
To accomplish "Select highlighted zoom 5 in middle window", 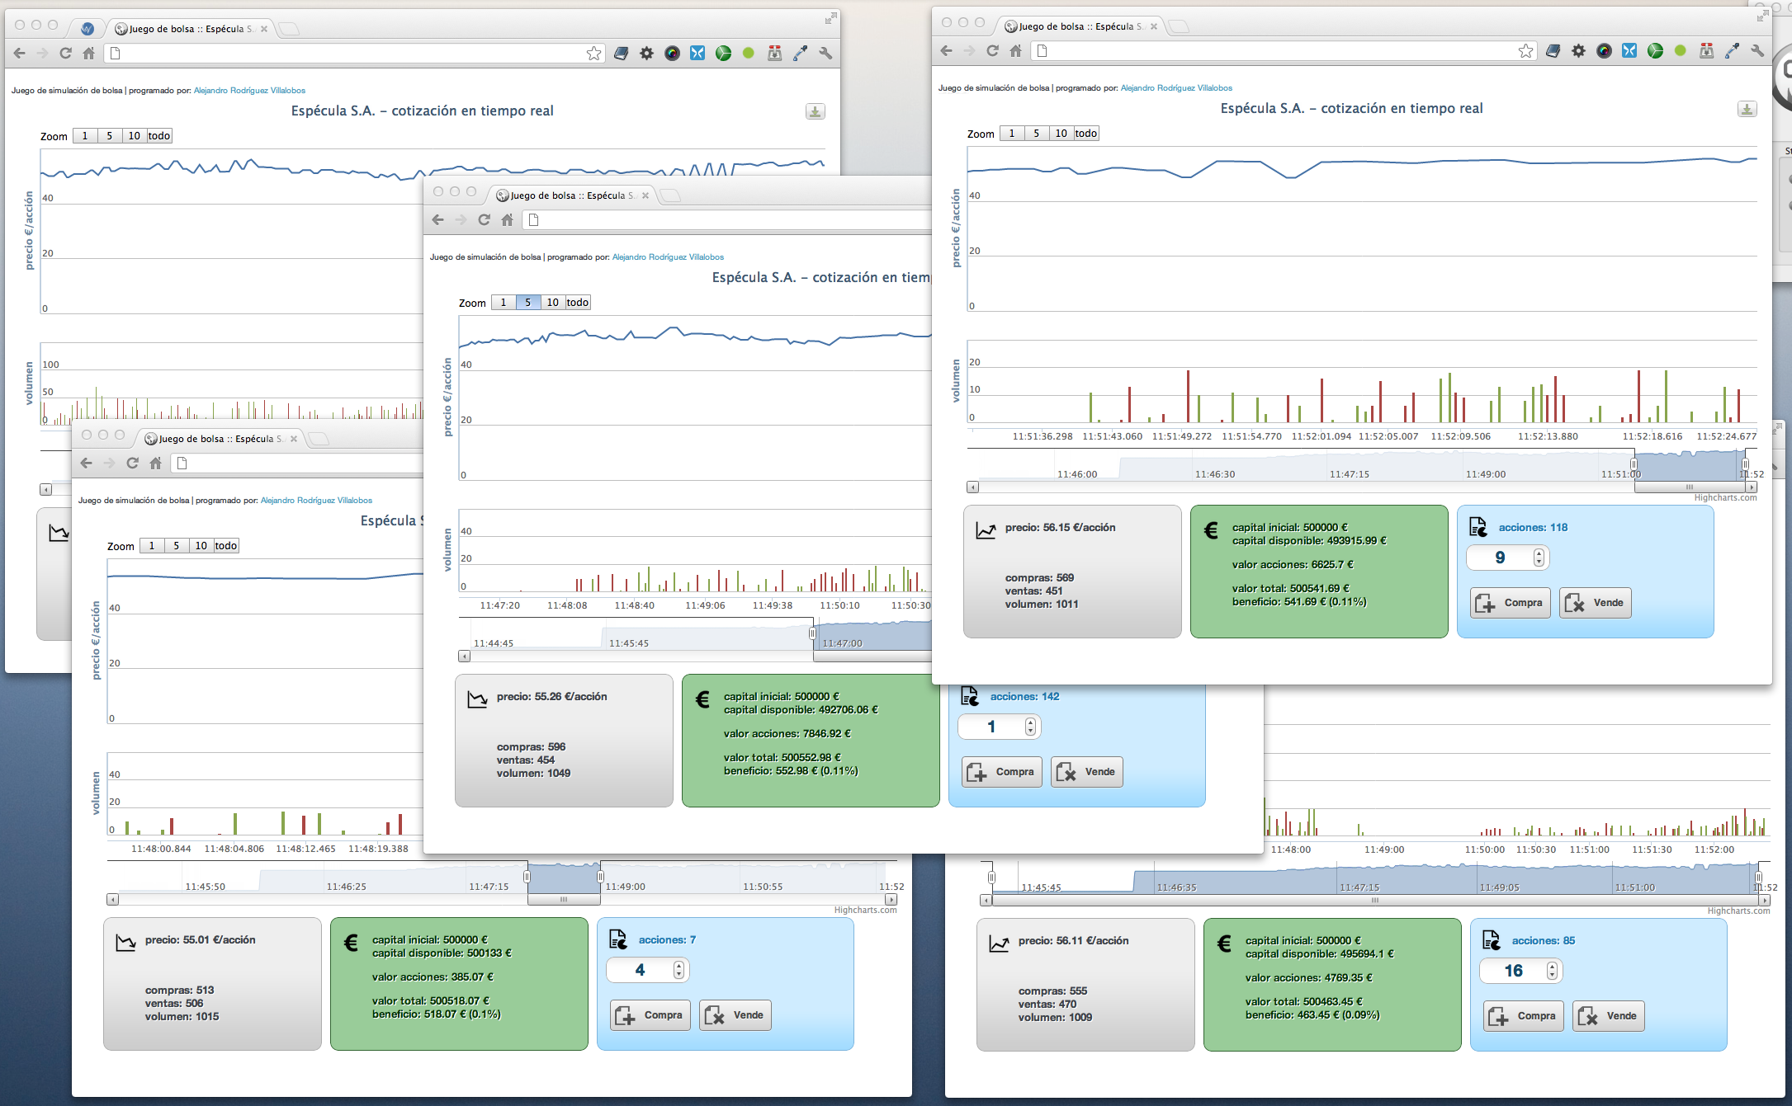I will click(x=528, y=303).
